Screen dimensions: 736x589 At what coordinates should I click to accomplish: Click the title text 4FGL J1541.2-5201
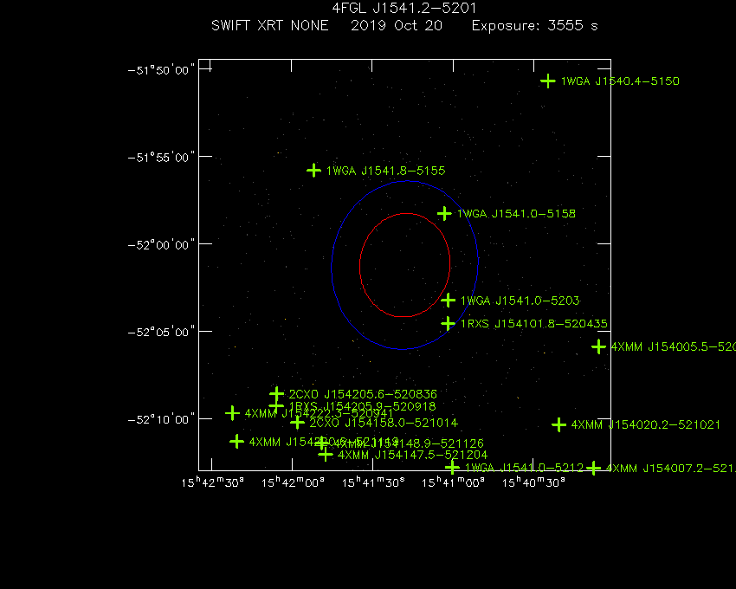[x=404, y=8]
